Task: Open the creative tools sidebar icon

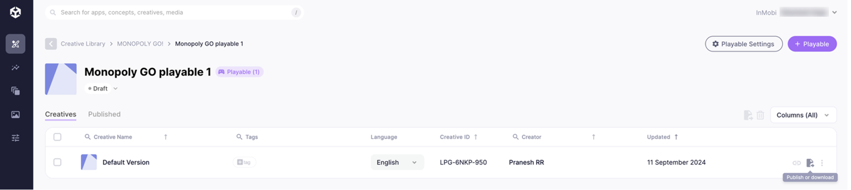Action: [x=15, y=44]
